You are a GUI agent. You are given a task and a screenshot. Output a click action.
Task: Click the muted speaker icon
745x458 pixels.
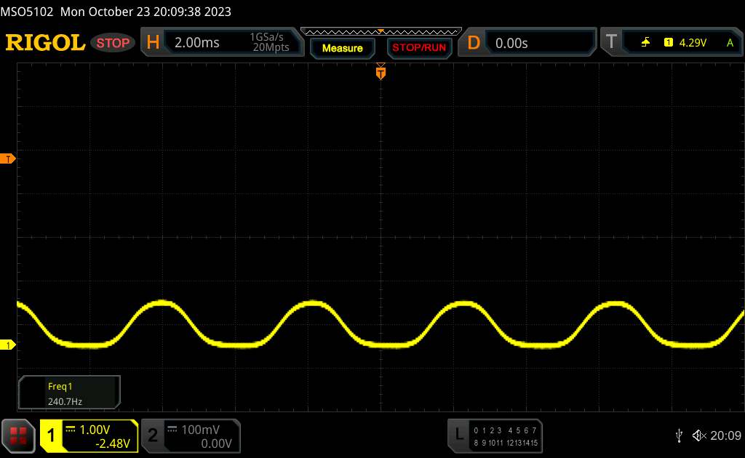699,435
